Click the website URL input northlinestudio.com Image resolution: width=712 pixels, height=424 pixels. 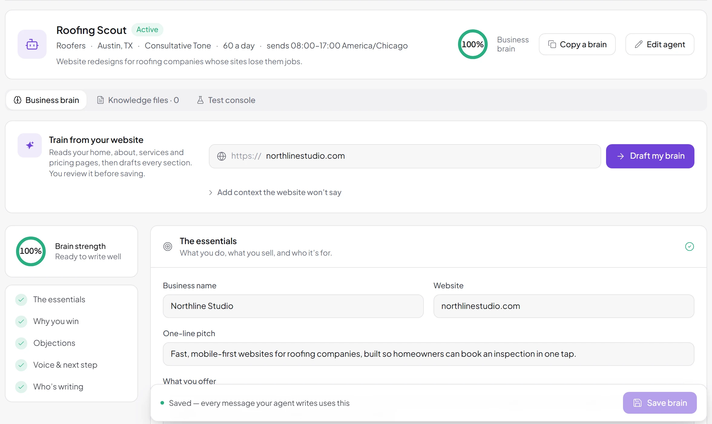pyautogui.click(x=405, y=156)
